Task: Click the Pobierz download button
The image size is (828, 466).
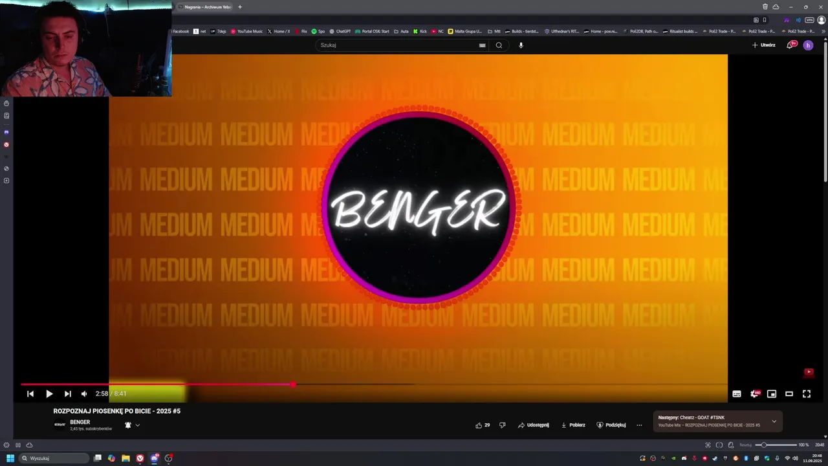Action: coord(573,425)
